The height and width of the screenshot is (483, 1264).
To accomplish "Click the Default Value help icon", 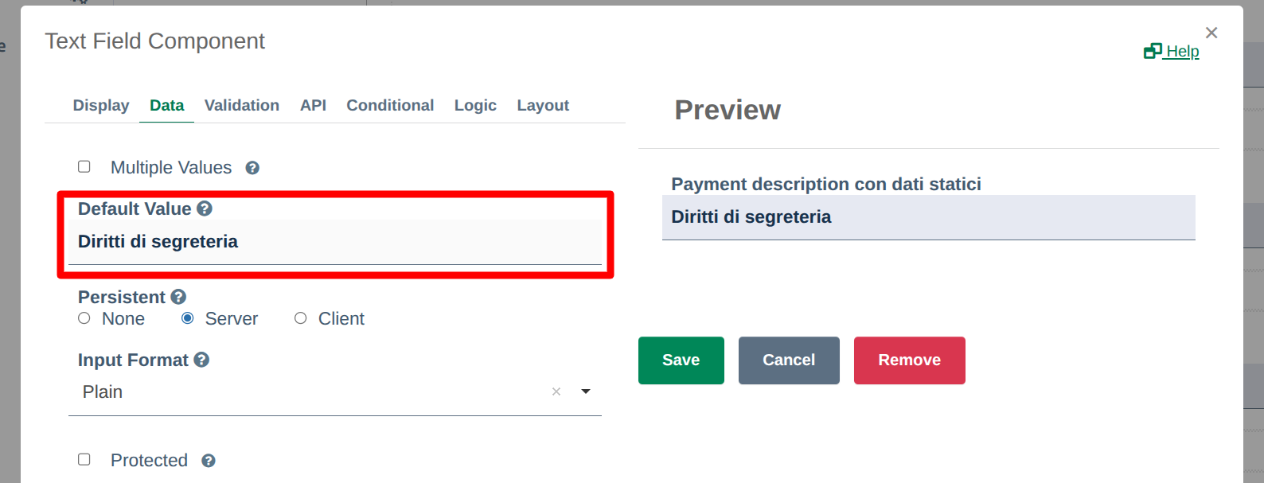I will tap(205, 208).
